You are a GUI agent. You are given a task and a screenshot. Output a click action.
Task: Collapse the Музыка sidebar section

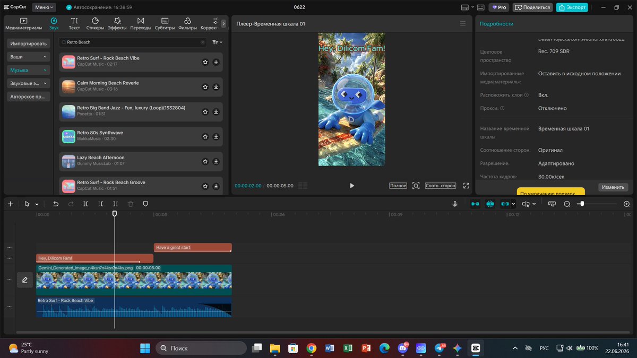(29, 70)
